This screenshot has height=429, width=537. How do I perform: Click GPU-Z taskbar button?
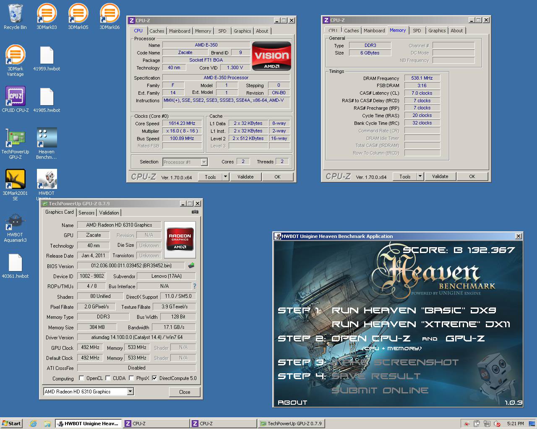pos(291,424)
